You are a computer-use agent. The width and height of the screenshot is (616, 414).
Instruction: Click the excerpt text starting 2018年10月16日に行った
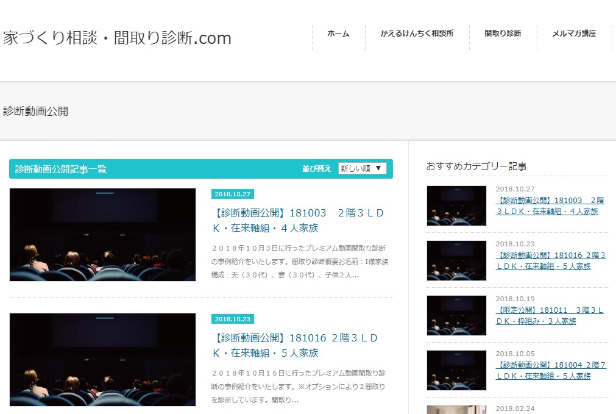click(x=298, y=387)
